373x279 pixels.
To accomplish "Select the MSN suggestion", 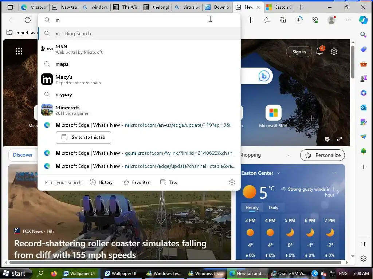I will pyautogui.click(x=139, y=49).
